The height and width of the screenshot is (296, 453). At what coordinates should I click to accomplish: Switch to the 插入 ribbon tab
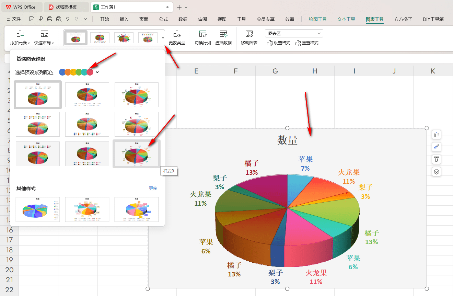point(124,19)
